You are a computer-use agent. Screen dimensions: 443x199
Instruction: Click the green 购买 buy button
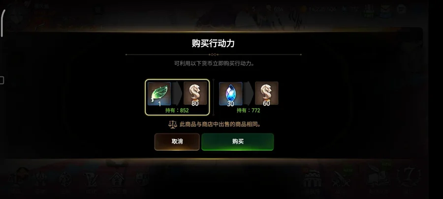point(238,142)
